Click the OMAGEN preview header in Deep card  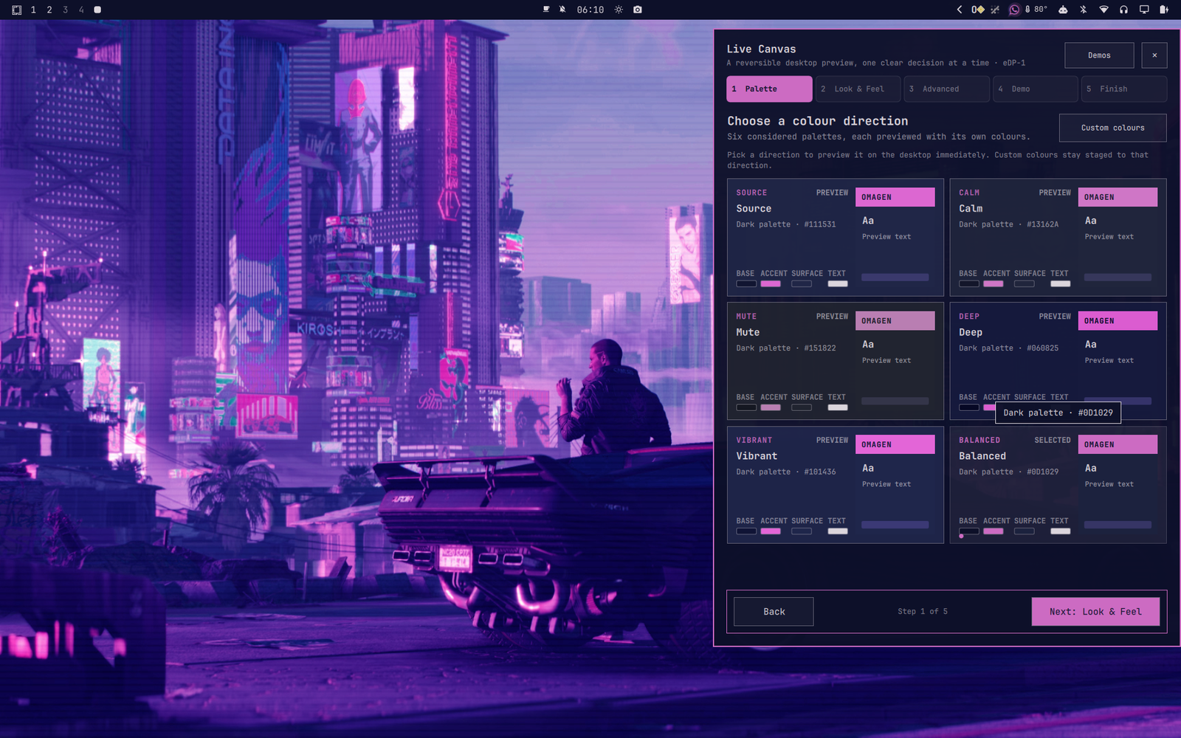pyautogui.click(x=1118, y=321)
